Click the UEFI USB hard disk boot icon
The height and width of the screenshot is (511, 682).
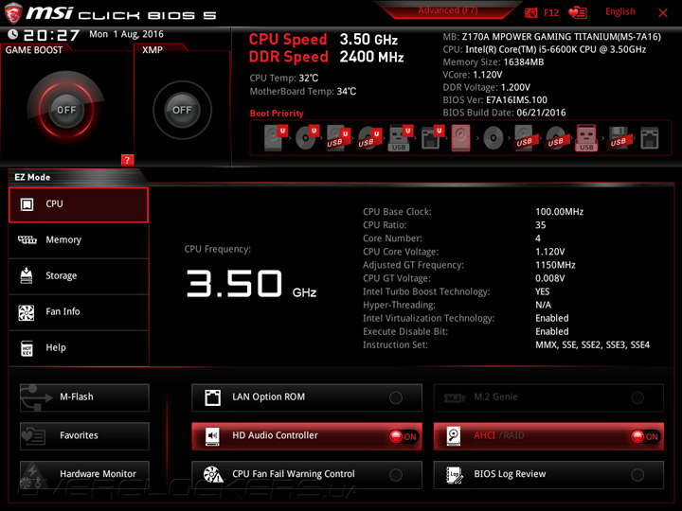click(x=337, y=138)
